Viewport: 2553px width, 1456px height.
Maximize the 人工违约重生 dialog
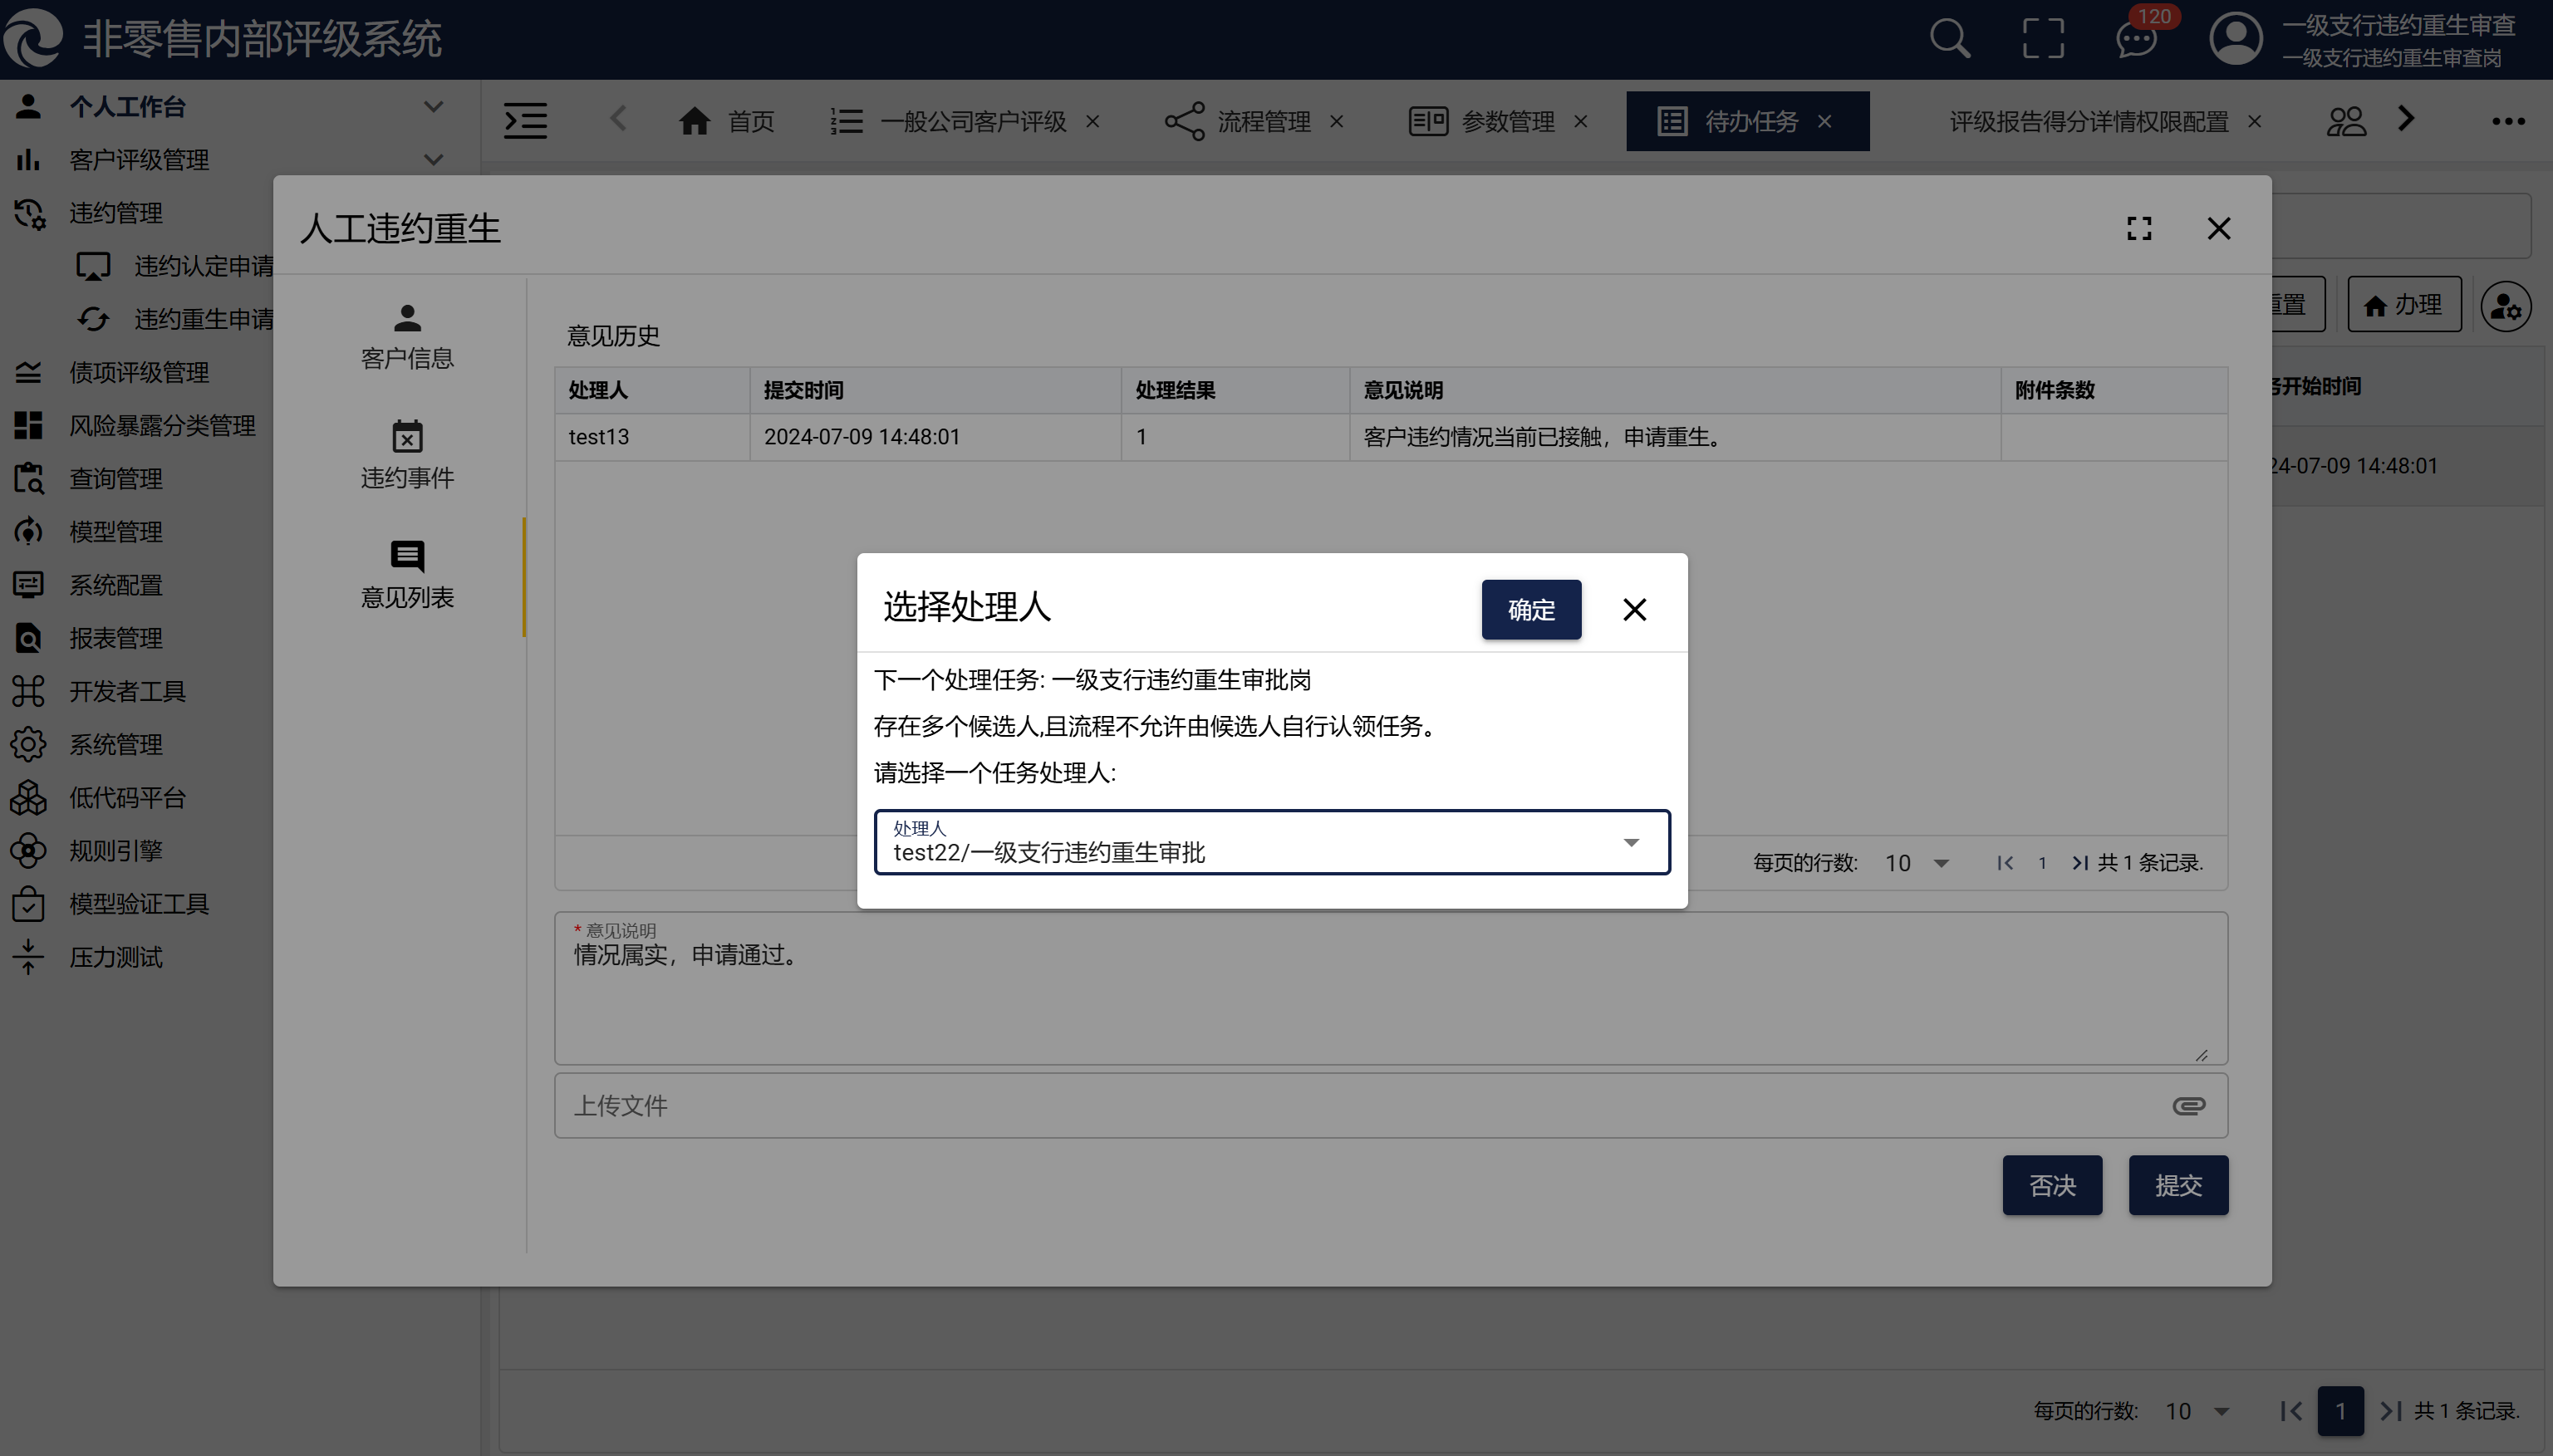click(2139, 228)
